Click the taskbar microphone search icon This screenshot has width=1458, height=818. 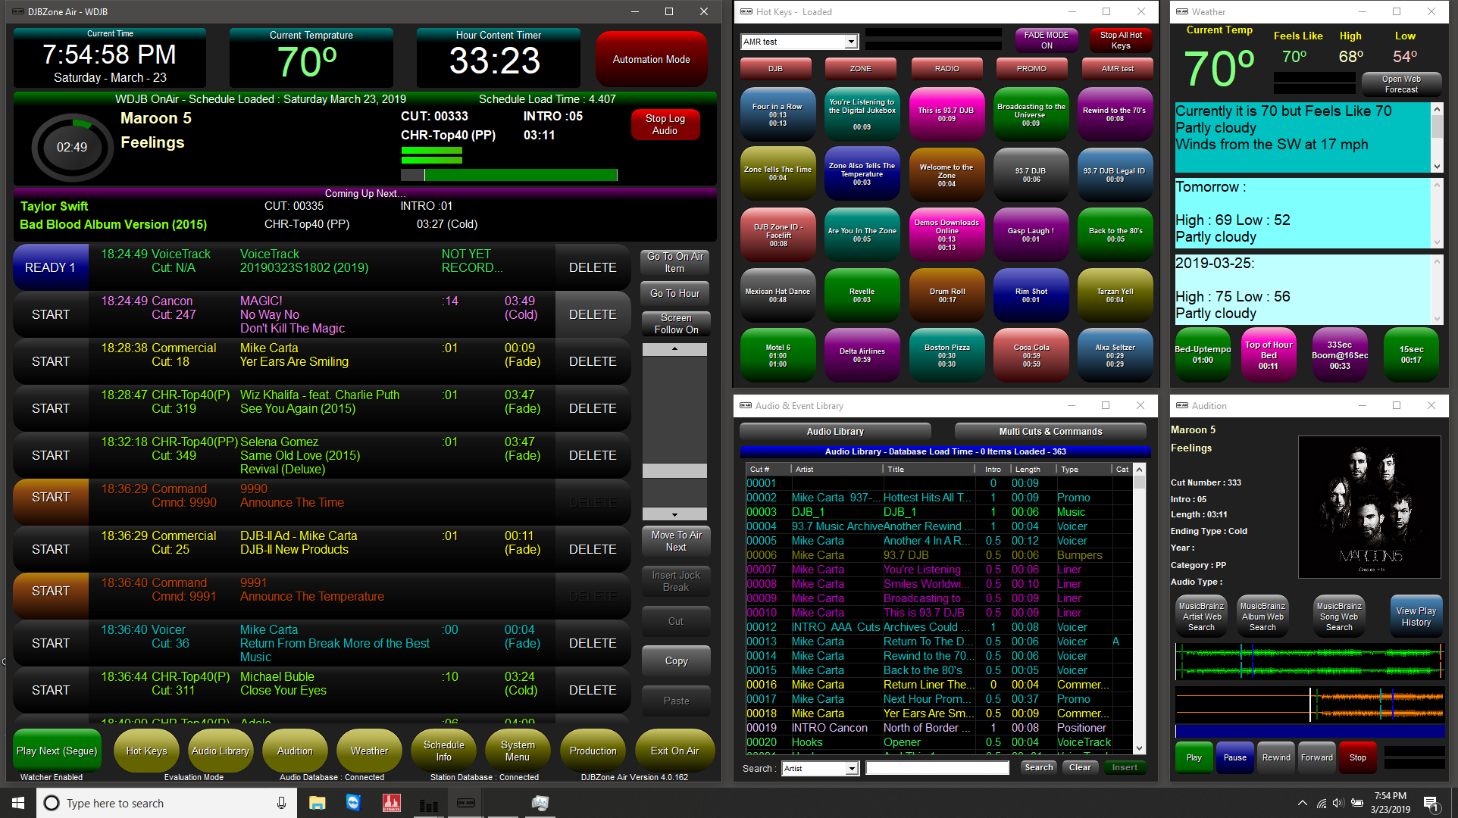click(x=281, y=803)
